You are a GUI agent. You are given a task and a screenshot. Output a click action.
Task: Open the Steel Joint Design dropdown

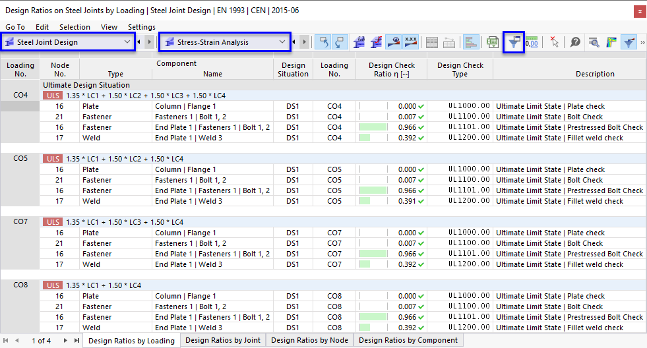click(x=68, y=42)
